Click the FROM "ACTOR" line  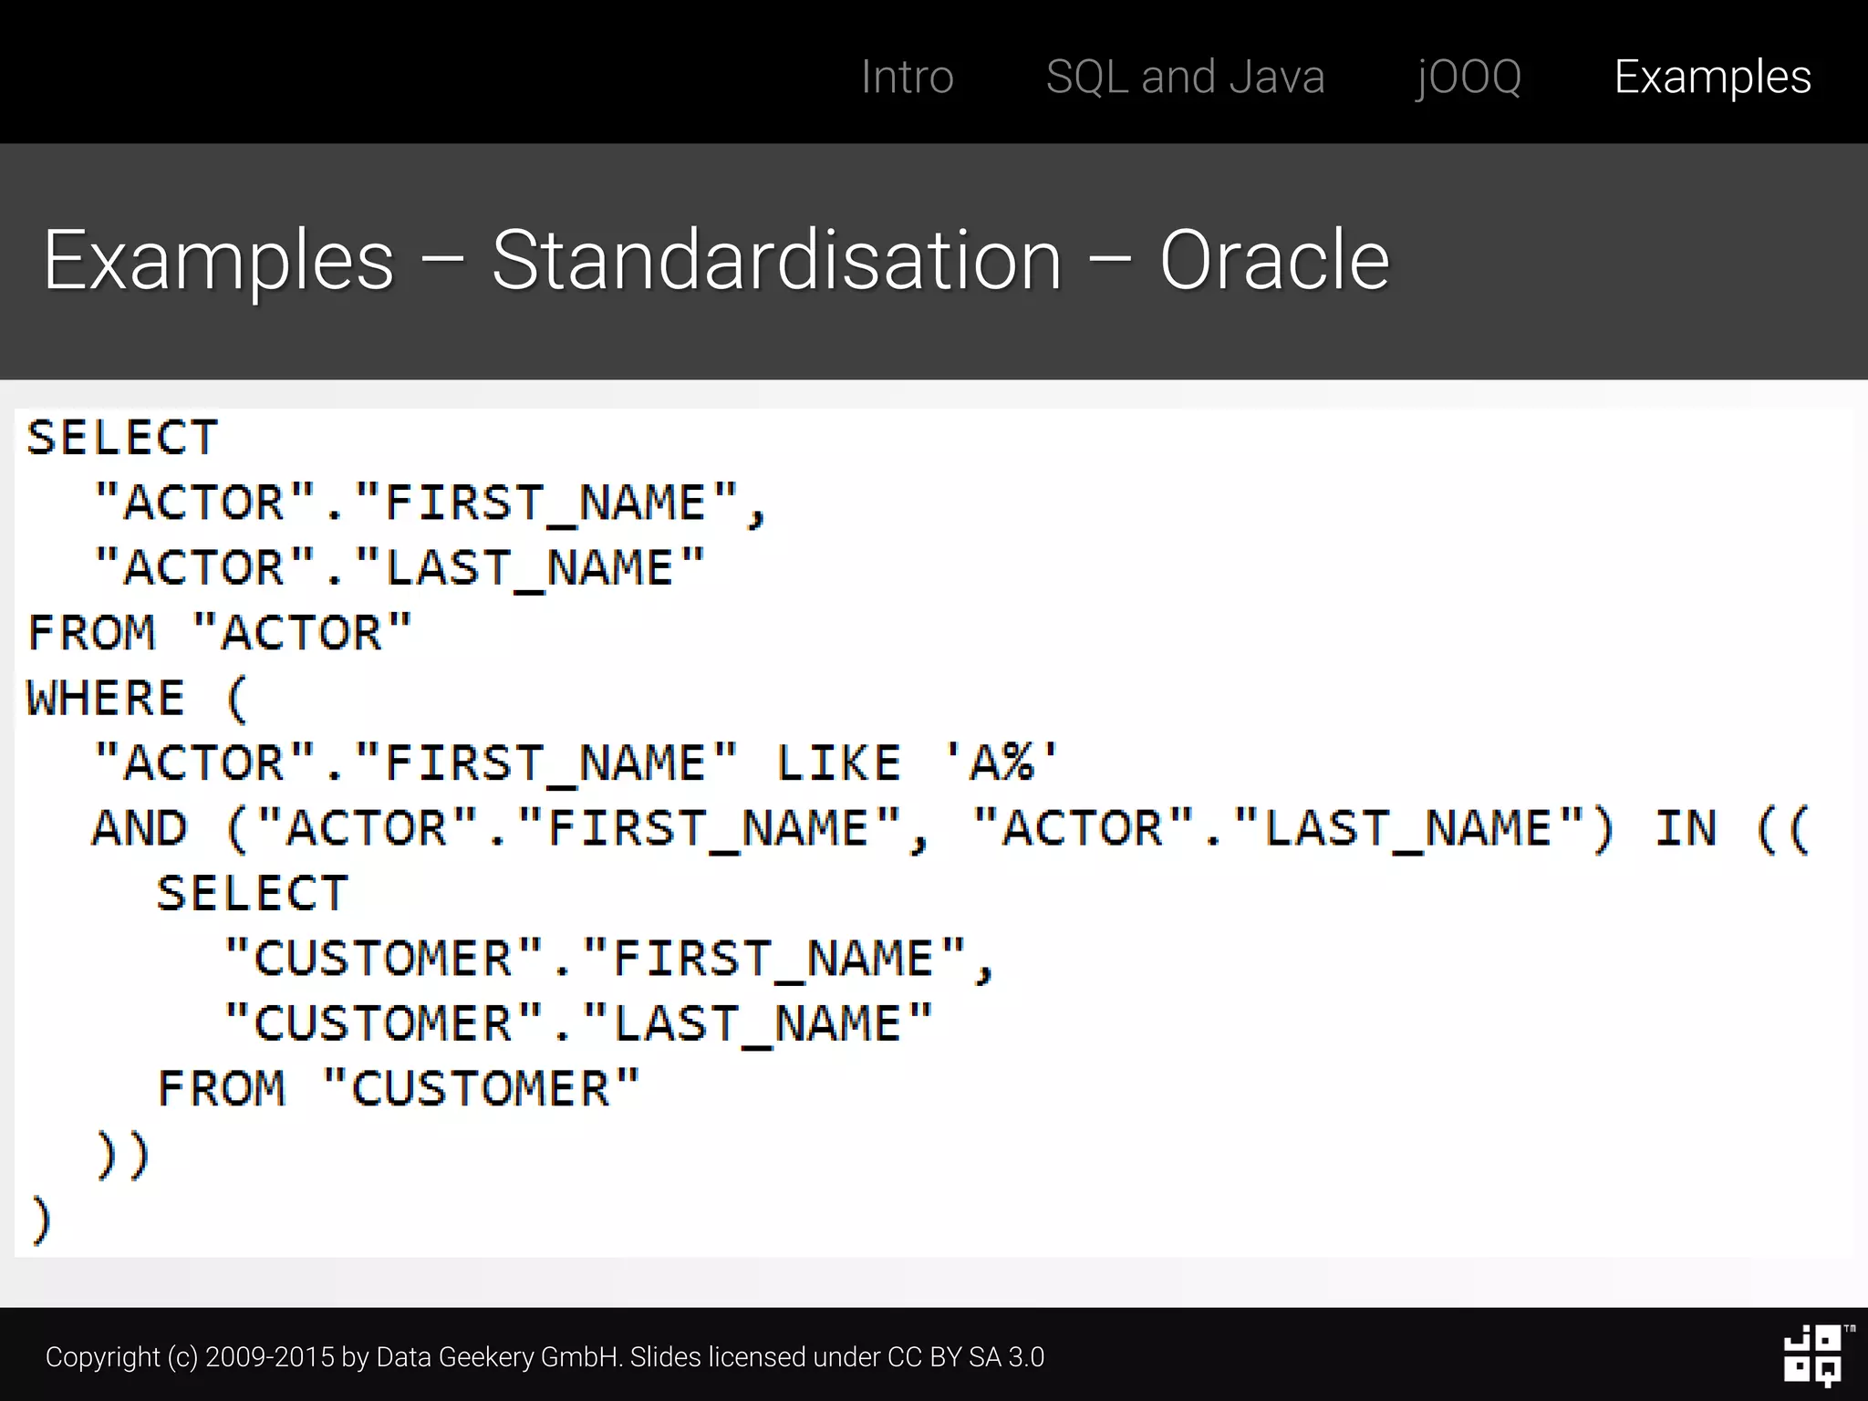pyautogui.click(x=220, y=633)
